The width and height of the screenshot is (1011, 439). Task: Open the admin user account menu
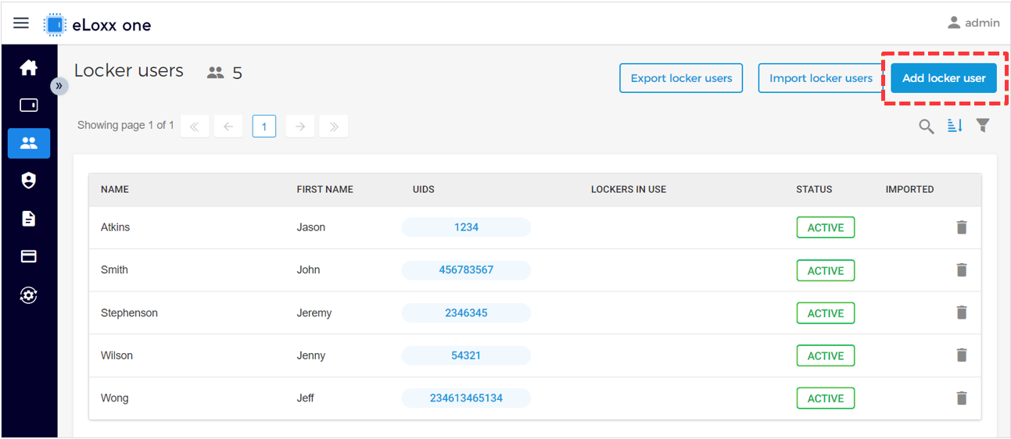point(973,23)
